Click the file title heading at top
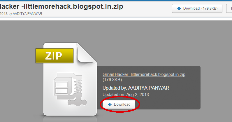 pyautogui.click(x=61, y=6)
